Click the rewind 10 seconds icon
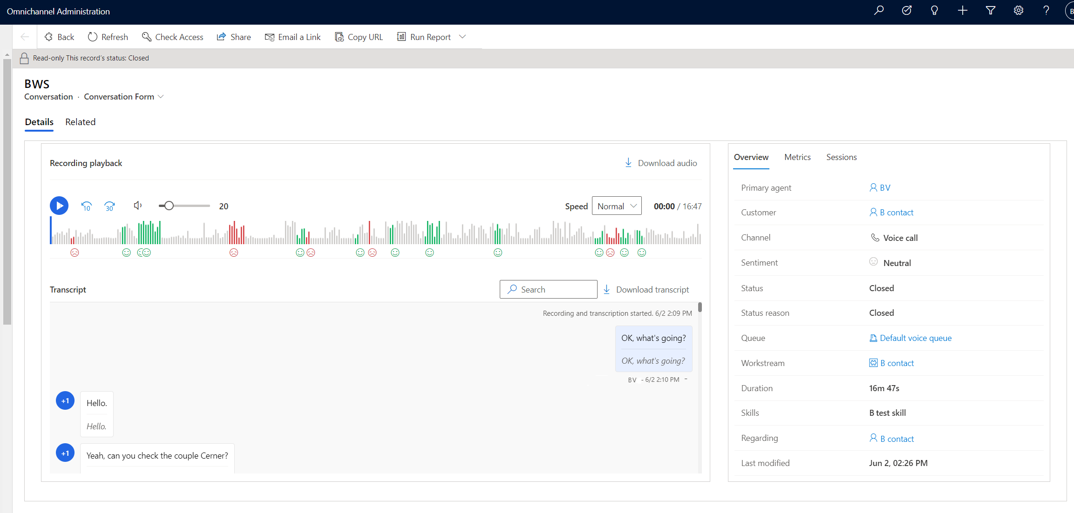Viewport: 1074px width, 513px height. (87, 205)
